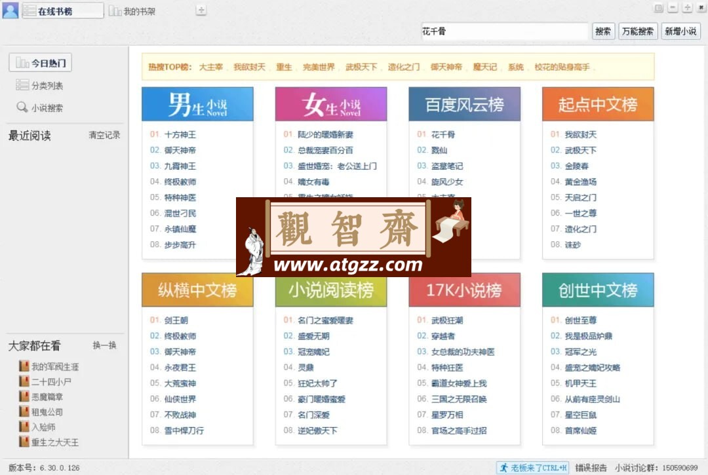Select 今日热门 in sidebar
This screenshot has width=708, height=475.
(40, 63)
